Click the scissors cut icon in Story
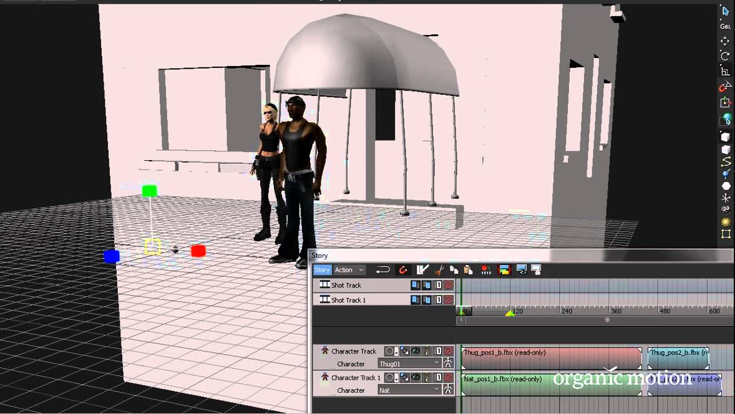 click(439, 270)
